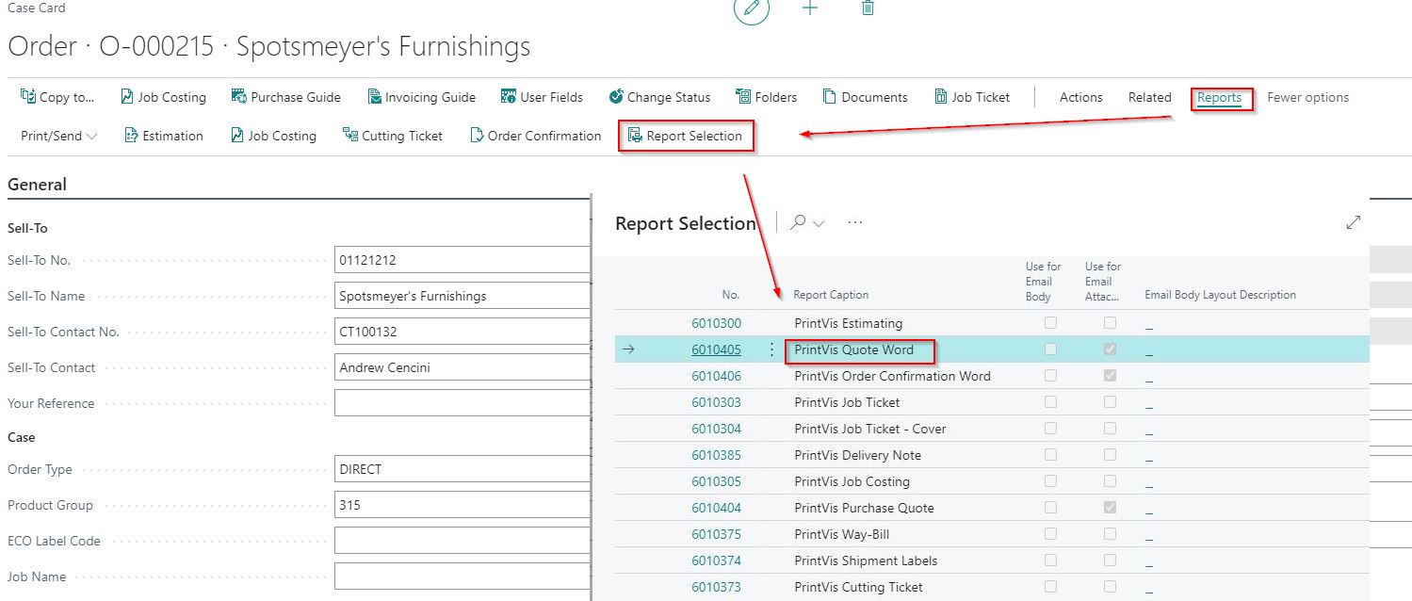Toggle Use for Email Body for PrintVis Job Ticket
Viewport: 1412px width, 601px height.
(1050, 401)
